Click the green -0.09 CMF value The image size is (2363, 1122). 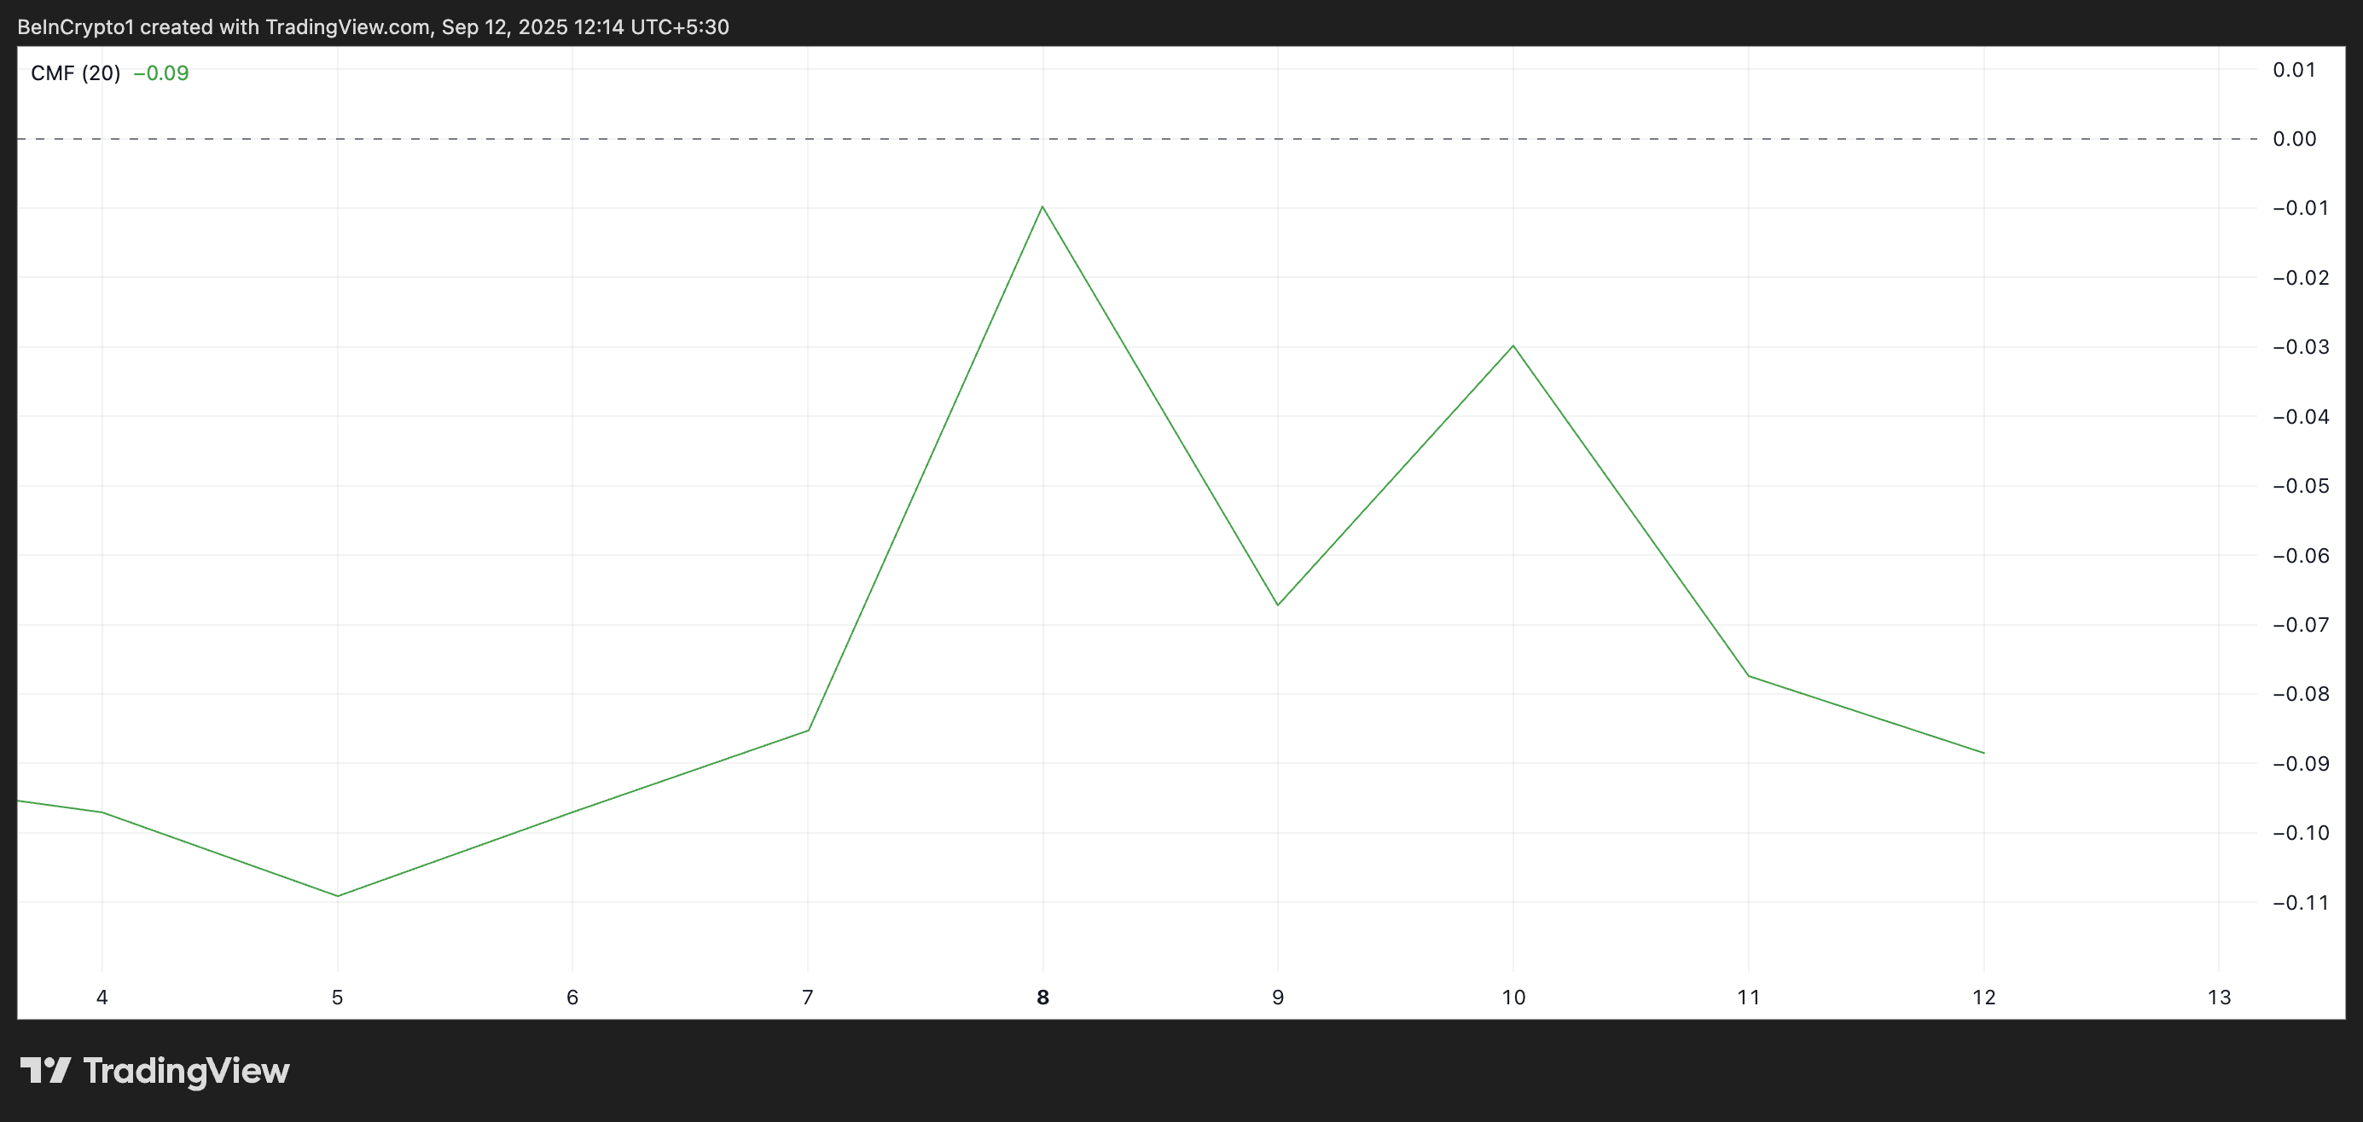161,73
